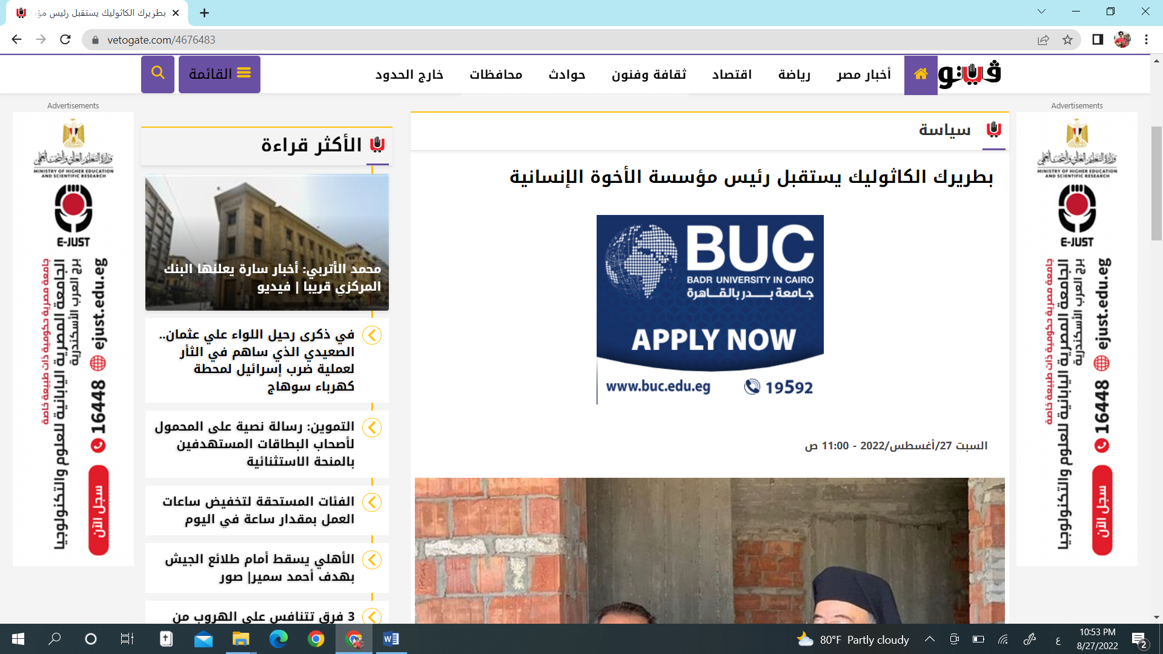Open the Windows Start menu
This screenshot has height=654, width=1163.
point(18,639)
